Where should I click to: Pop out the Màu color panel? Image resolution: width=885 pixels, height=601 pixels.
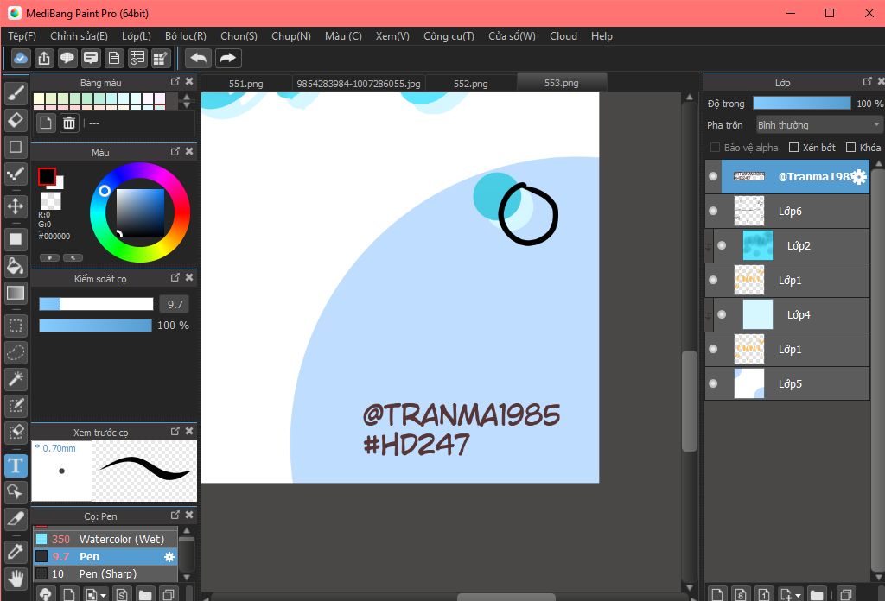tap(175, 152)
